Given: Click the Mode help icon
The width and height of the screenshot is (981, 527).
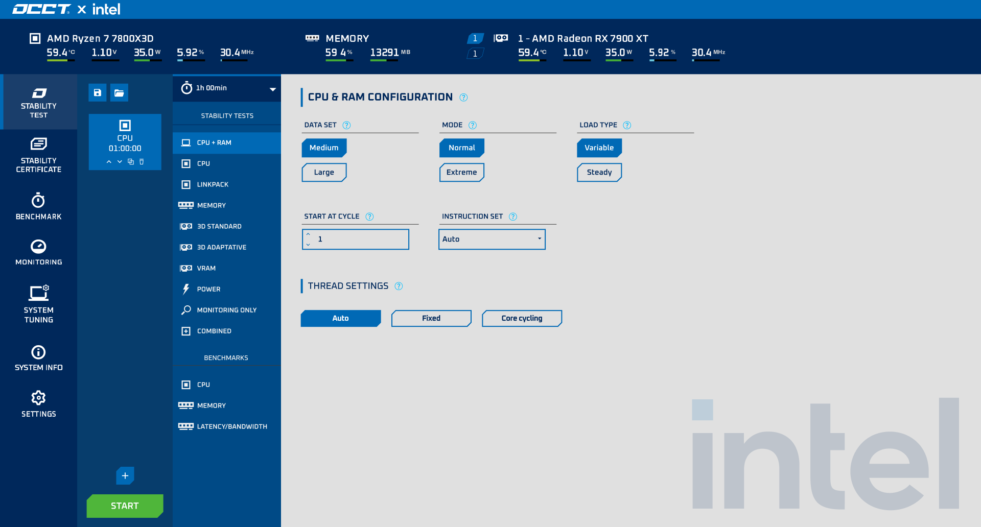Looking at the screenshot, I should [x=473, y=125].
